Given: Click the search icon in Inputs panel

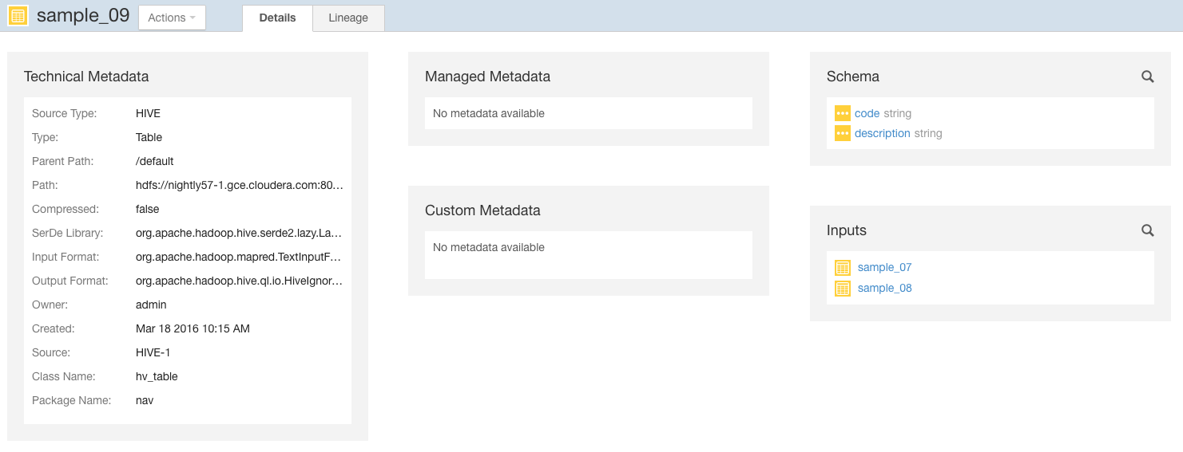Looking at the screenshot, I should 1147,230.
